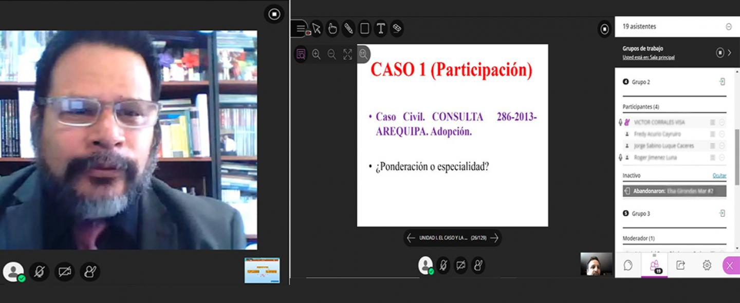This screenshot has width=740, height=303.
Task: Click the actual size magnifier icon
Action: (x=363, y=54)
